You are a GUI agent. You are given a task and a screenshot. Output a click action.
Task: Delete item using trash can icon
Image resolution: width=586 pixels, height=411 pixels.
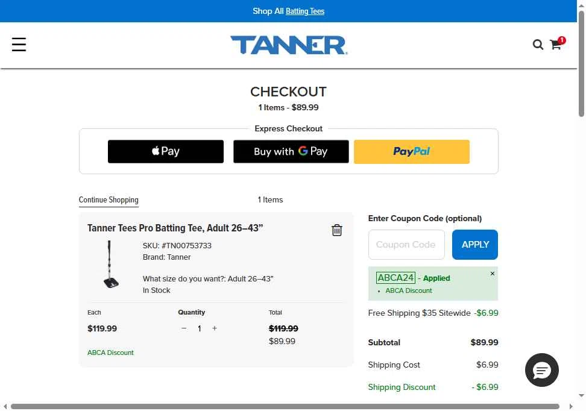[337, 230]
